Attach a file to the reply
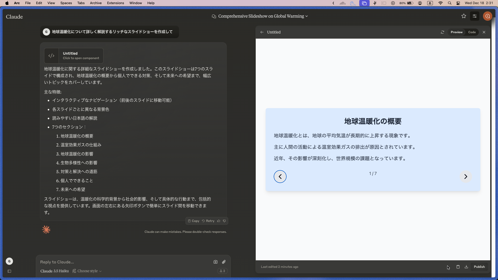The width and height of the screenshot is (498, 280). pyautogui.click(x=224, y=262)
